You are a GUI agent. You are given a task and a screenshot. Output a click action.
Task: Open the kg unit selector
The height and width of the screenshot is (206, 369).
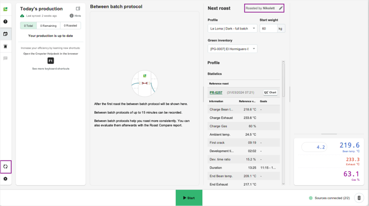point(281,28)
